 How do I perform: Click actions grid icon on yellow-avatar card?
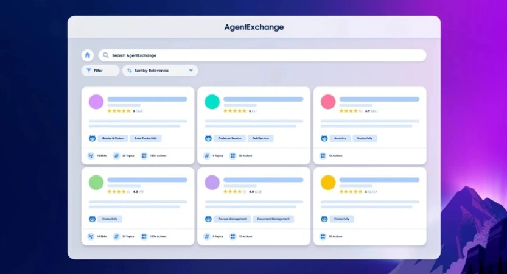(x=323, y=236)
